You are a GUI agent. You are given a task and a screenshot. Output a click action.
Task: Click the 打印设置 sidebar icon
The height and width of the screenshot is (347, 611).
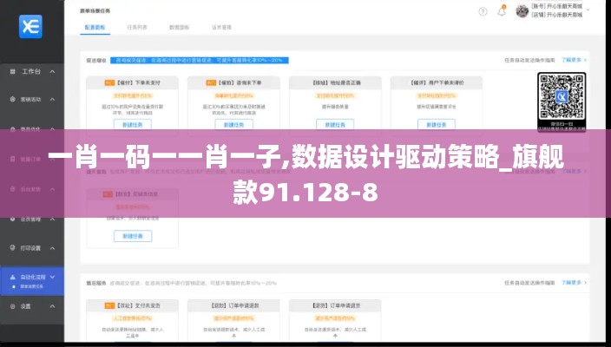(x=11, y=248)
